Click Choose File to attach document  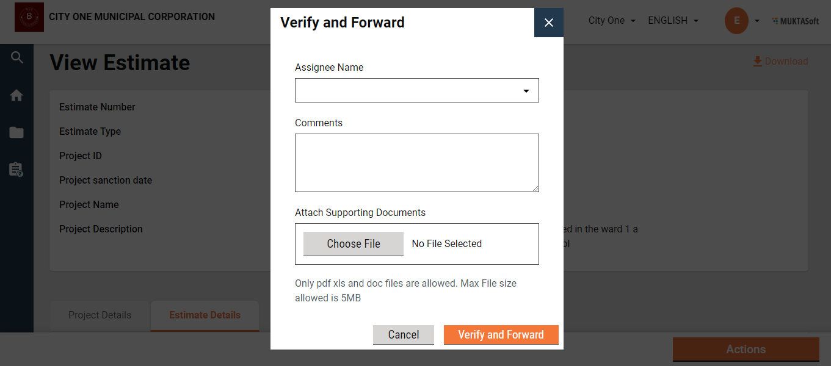point(353,244)
